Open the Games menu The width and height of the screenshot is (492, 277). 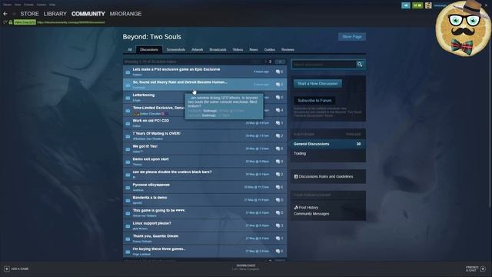click(x=41, y=5)
